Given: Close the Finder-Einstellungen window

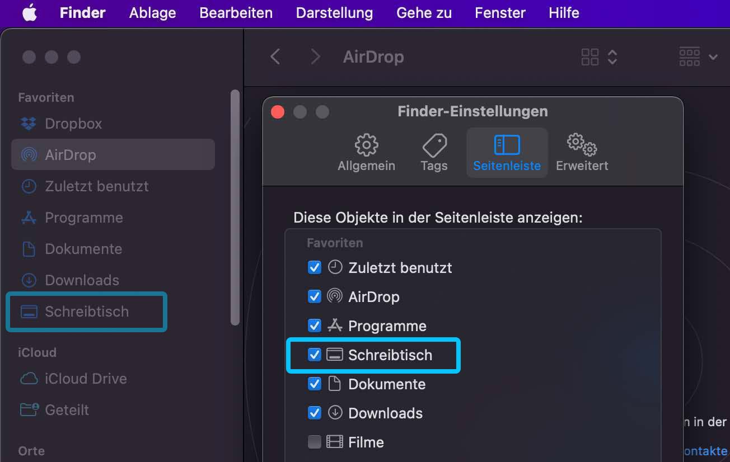Looking at the screenshot, I should point(278,112).
